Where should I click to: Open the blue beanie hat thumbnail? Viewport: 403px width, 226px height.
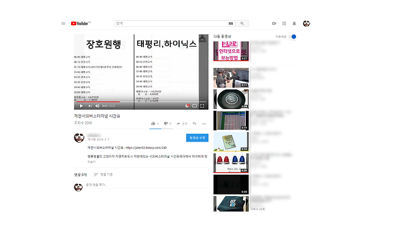point(231,204)
